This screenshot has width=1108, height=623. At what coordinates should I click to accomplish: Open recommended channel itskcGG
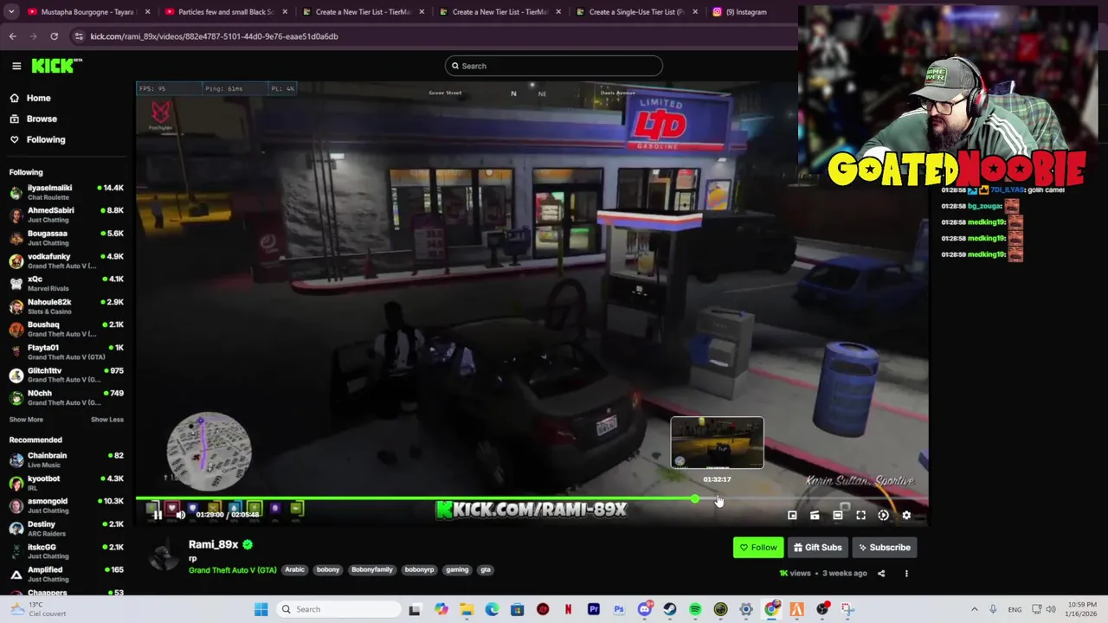coord(67,551)
